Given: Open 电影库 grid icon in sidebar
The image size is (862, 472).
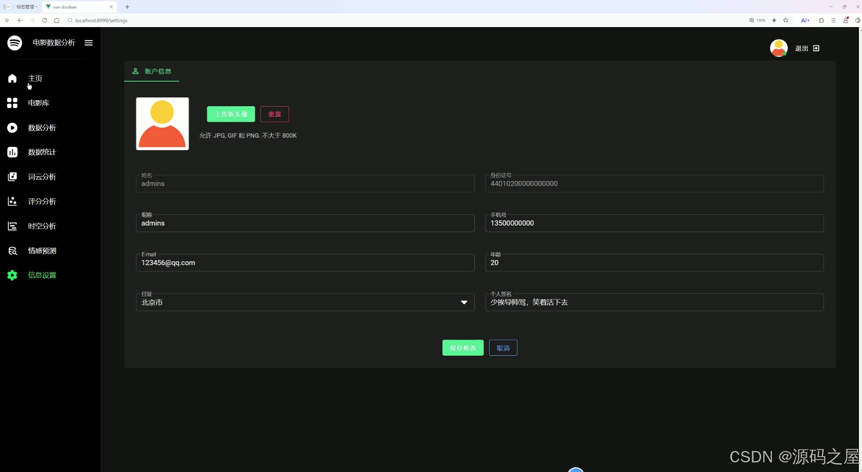Looking at the screenshot, I should (12, 103).
